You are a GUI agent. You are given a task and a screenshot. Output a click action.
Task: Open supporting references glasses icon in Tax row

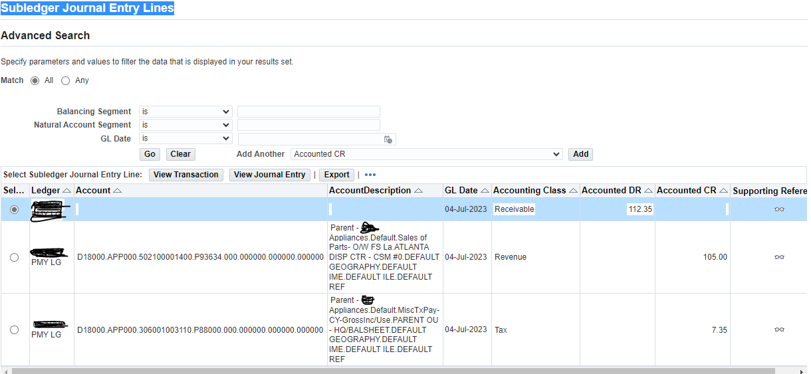(779, 329)
